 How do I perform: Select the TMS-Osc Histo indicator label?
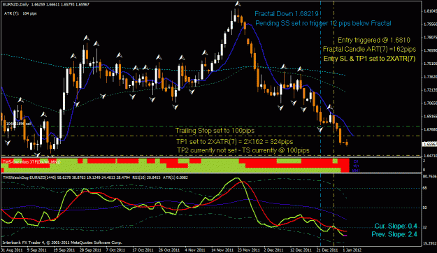coord(31,161)
